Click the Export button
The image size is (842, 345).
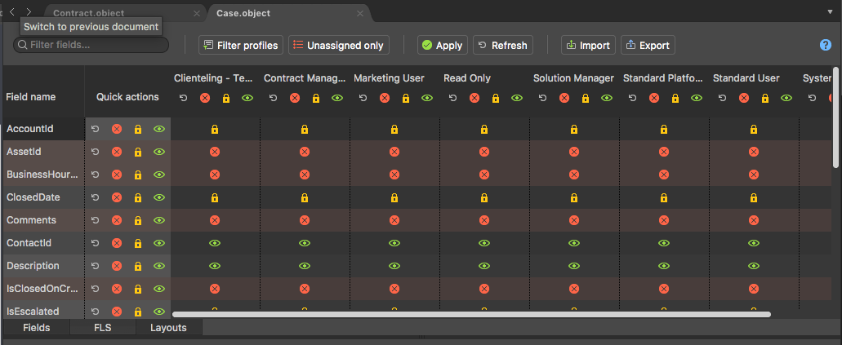pos(648,45)
